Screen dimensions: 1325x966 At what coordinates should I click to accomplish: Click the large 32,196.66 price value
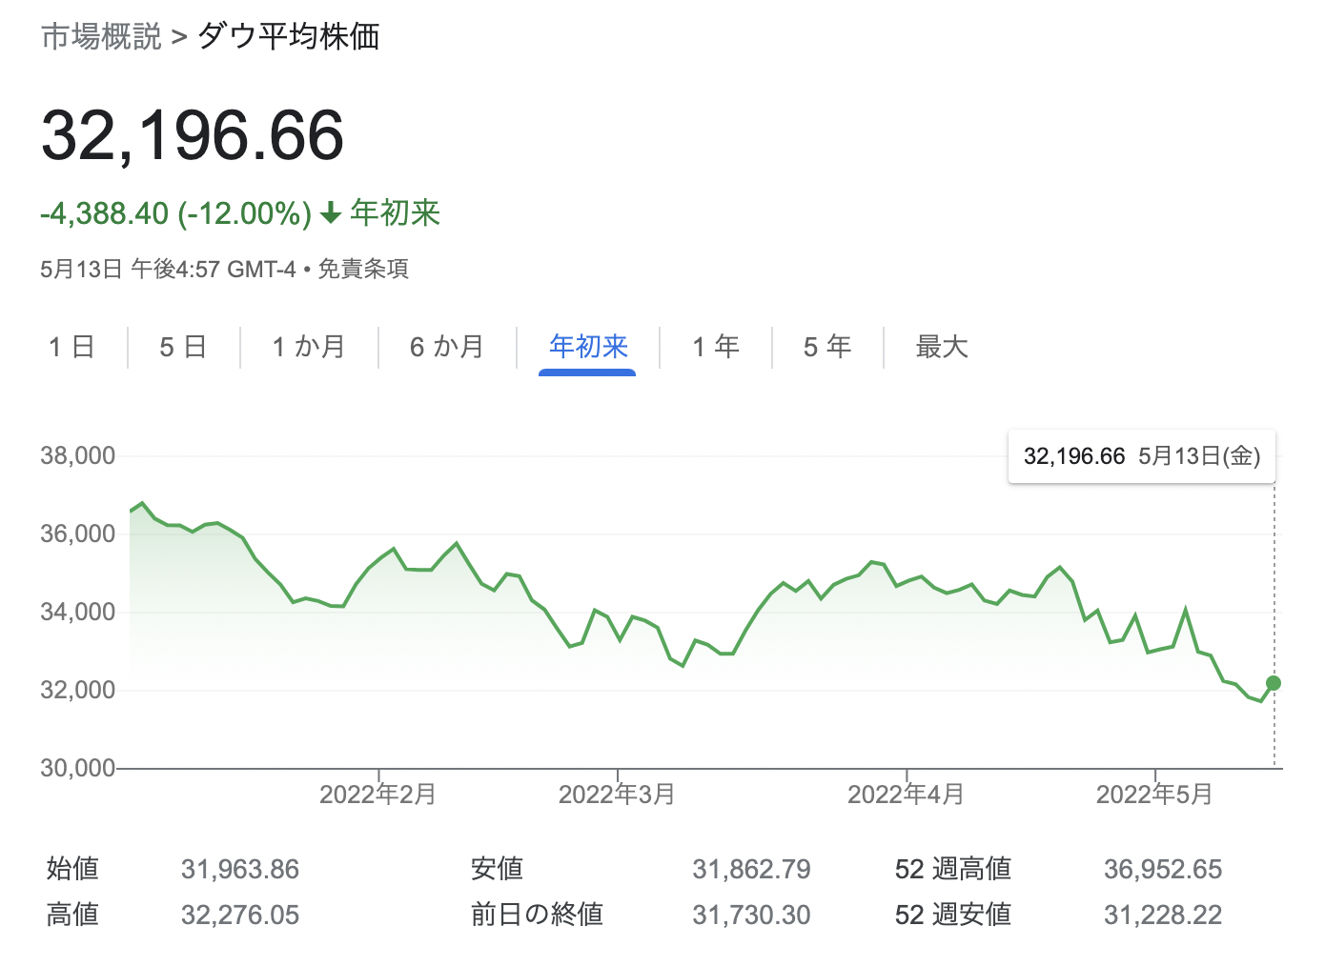point(193,134)
